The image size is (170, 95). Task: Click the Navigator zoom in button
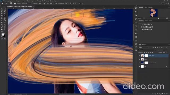[x=167, y=18]
